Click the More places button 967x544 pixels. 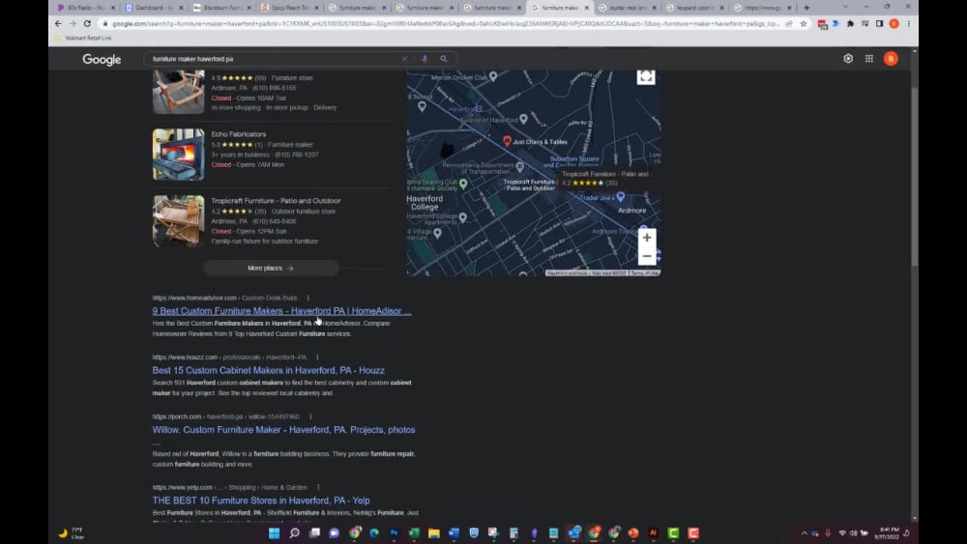point(271,268)
